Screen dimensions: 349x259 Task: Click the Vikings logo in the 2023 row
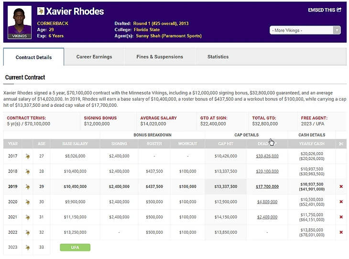[28, 248]
